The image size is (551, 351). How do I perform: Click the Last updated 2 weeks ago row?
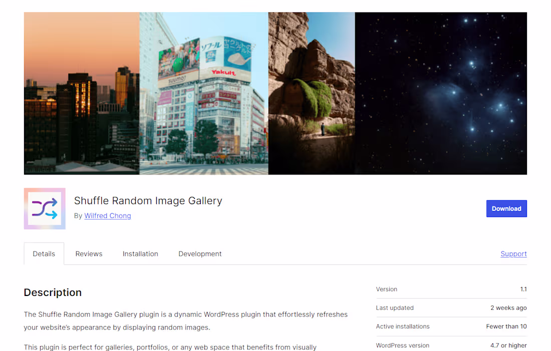451,308
